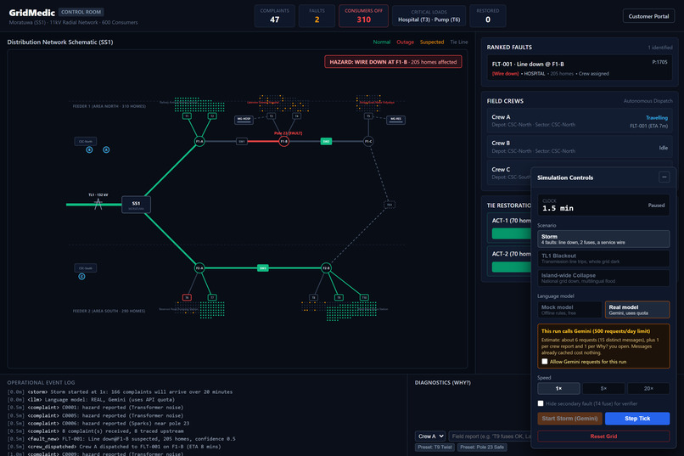The image size is (684, 456).
Task: Open ranked fault FLT-001 Line down entry
Action: coord(580,68)
